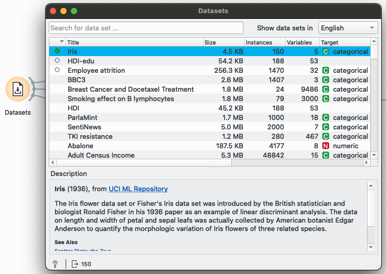Sort datasets by Instances column header

pyautogui.click(x=264, y=42)
